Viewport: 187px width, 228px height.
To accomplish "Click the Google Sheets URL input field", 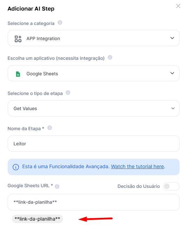I will (x=94, y=202).
